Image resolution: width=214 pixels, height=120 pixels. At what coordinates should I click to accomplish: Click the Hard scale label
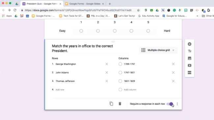tap(167, 31)
